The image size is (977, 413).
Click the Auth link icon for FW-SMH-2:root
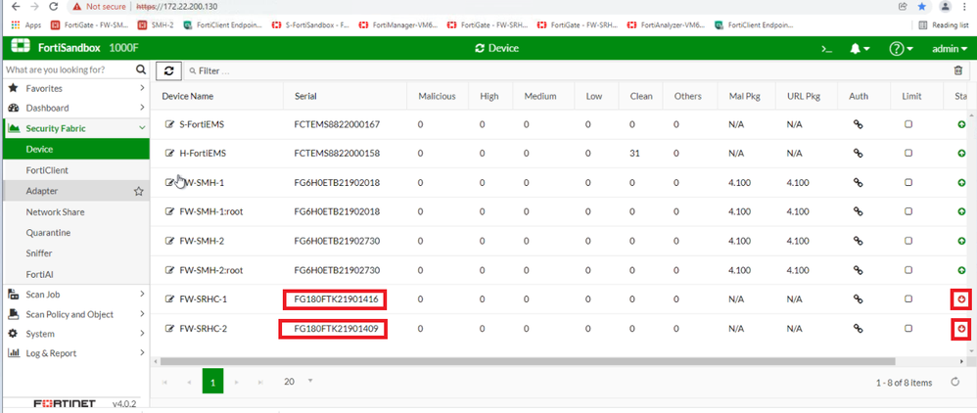pyautogui.click(x=858, y=270)
